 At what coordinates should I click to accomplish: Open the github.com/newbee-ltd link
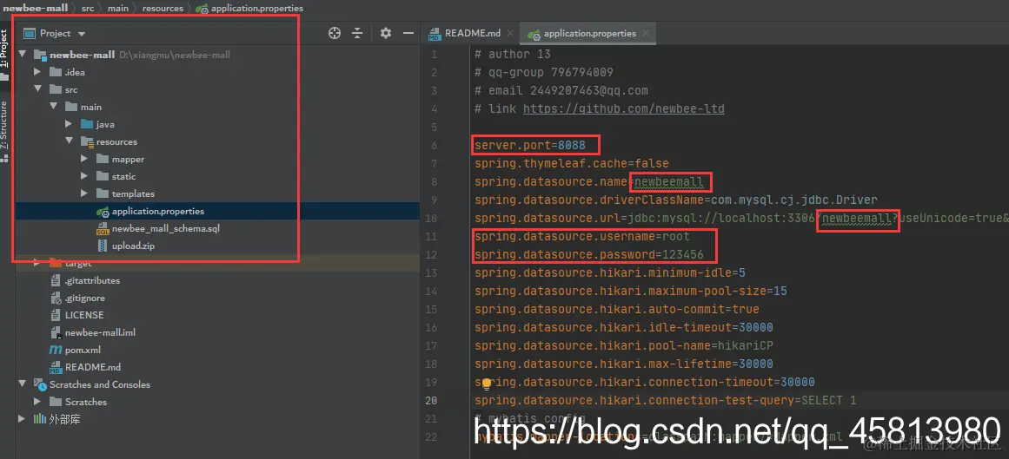point(623,108)
